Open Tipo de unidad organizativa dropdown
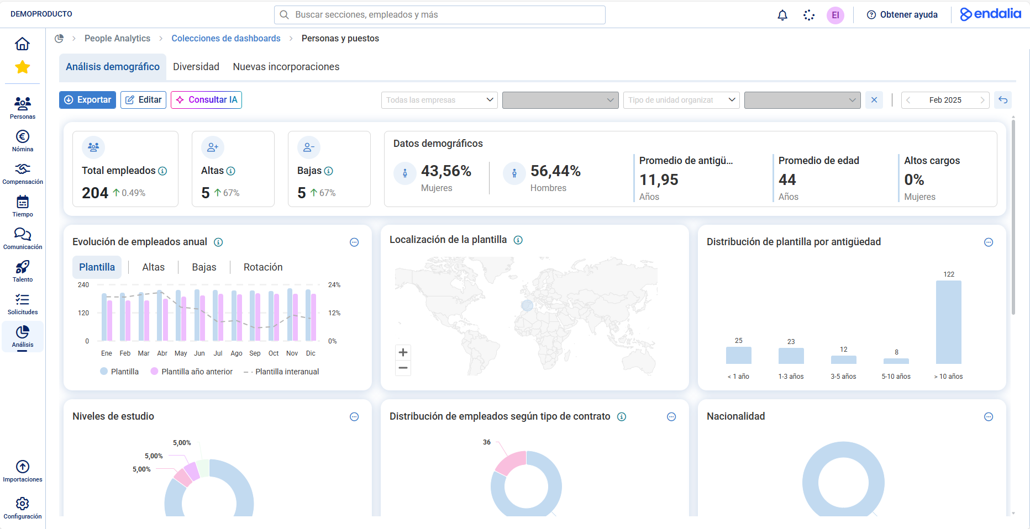The width and height of the screenshot is (1030, 529). pyautogui.click(x=681, y=100)
